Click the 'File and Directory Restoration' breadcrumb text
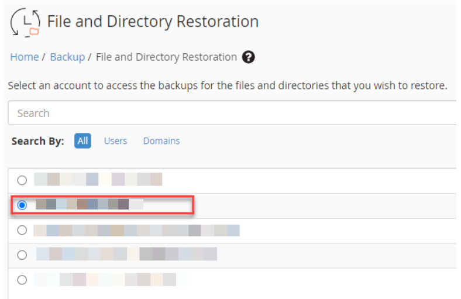 (166, 57)
